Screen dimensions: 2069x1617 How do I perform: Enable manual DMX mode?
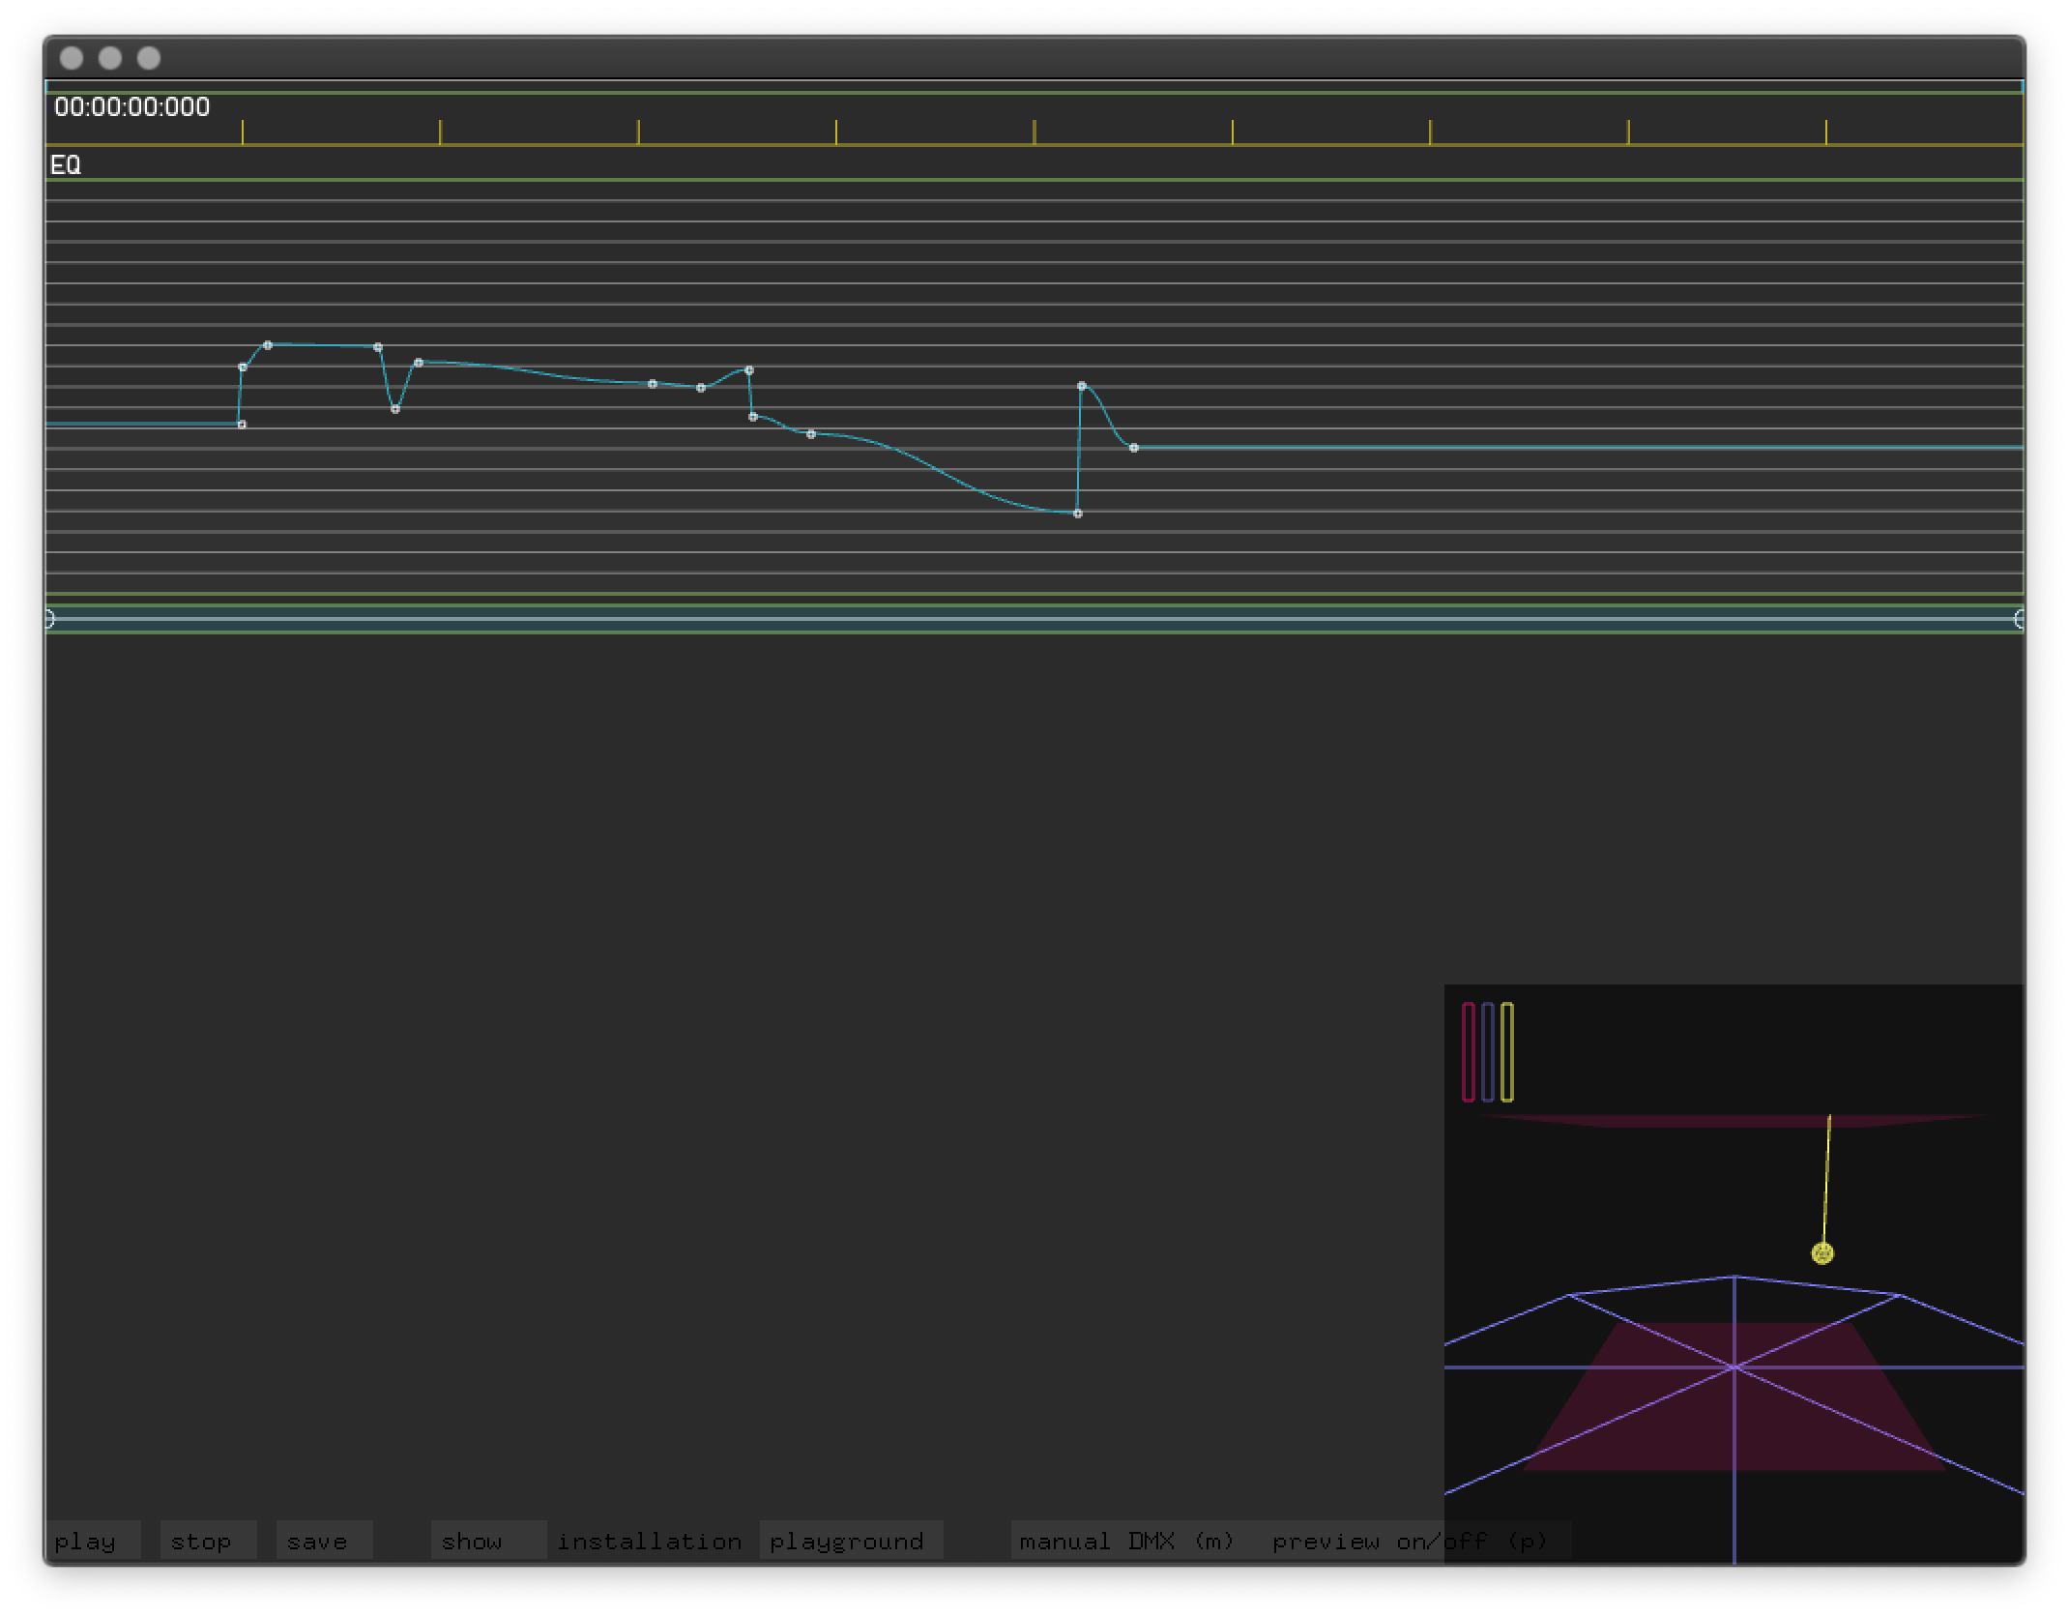[1126, 1541]
